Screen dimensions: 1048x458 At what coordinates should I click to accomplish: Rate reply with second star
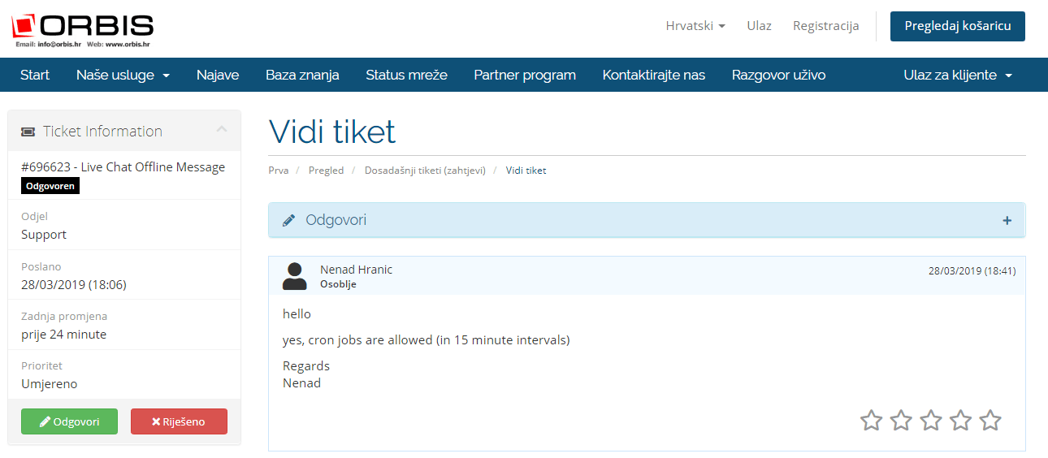pyautogui.click(x=901, y=421)
